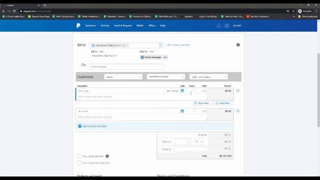Viewport: 320px width, 180px height.
Task: Open the address book icon in the Bill to field
Action: tap(160, 45)
